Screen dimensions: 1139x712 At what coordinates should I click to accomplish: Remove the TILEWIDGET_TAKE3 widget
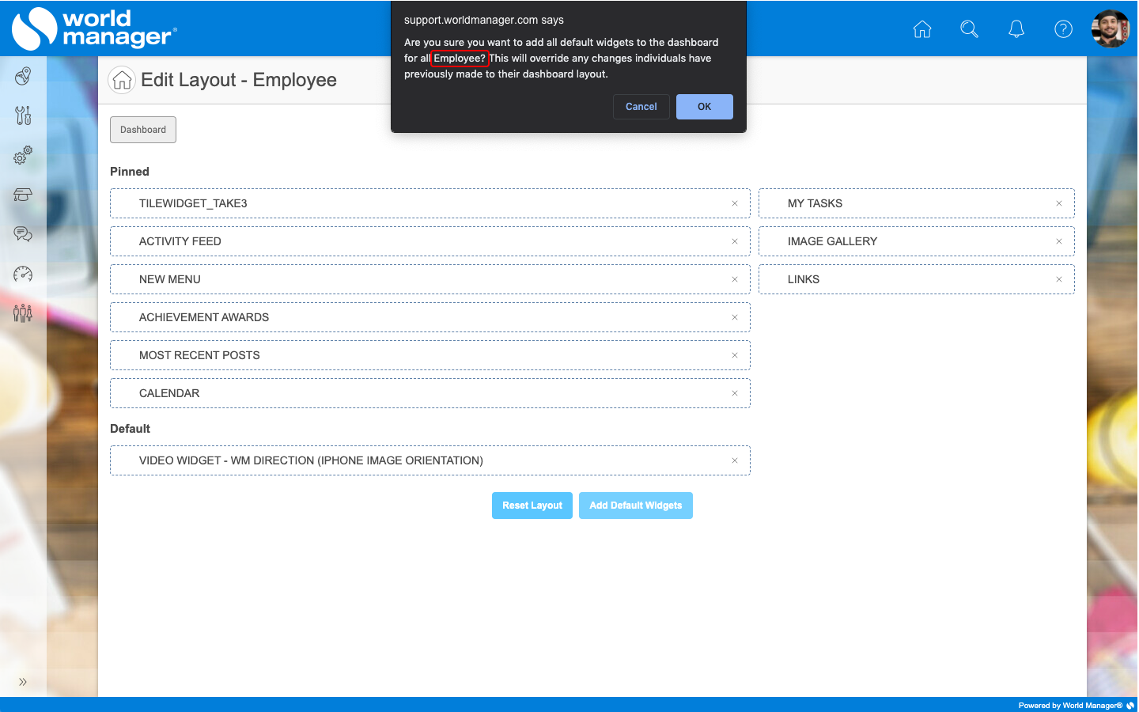coord(734,203)
